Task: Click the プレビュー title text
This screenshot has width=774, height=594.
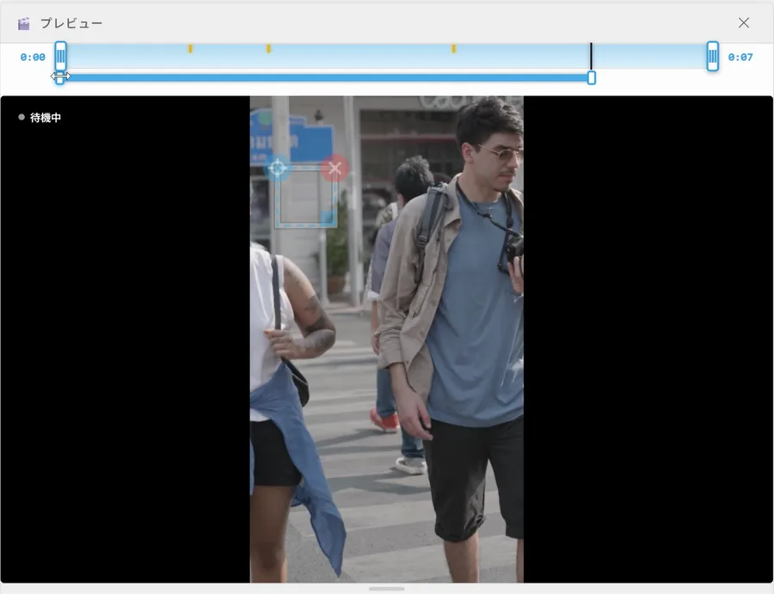Action: point(71,23)
